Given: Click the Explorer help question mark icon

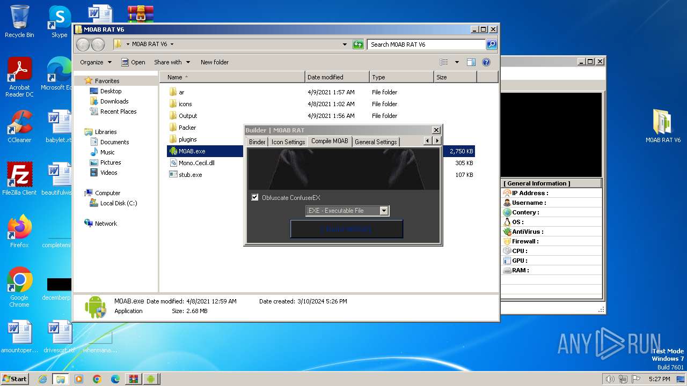Looking at the screenshot, I should tap(486, 62).
